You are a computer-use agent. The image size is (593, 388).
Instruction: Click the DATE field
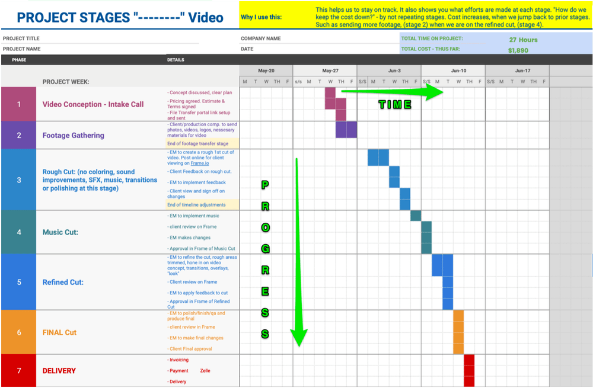point(247,49)
